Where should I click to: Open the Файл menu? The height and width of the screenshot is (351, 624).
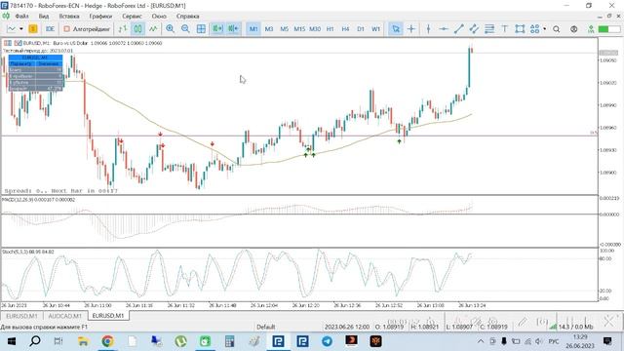pos(21,17)
